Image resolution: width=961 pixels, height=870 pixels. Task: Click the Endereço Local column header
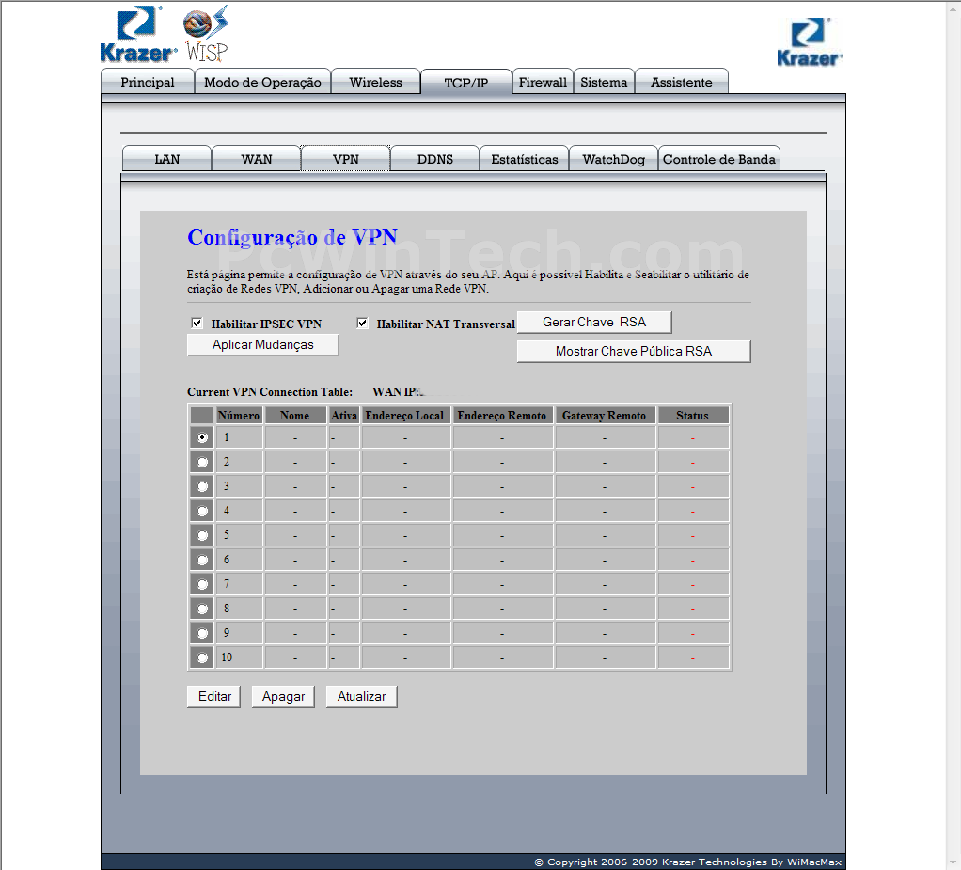click(x=404, y=415)
